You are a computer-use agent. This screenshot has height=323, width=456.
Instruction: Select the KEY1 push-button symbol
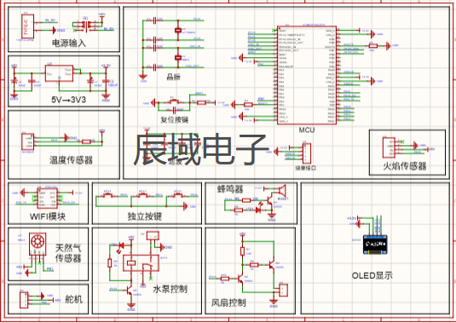coord(107,195)
